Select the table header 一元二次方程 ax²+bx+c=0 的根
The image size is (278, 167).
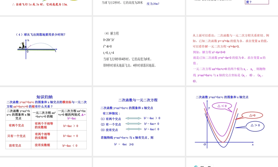44,114
